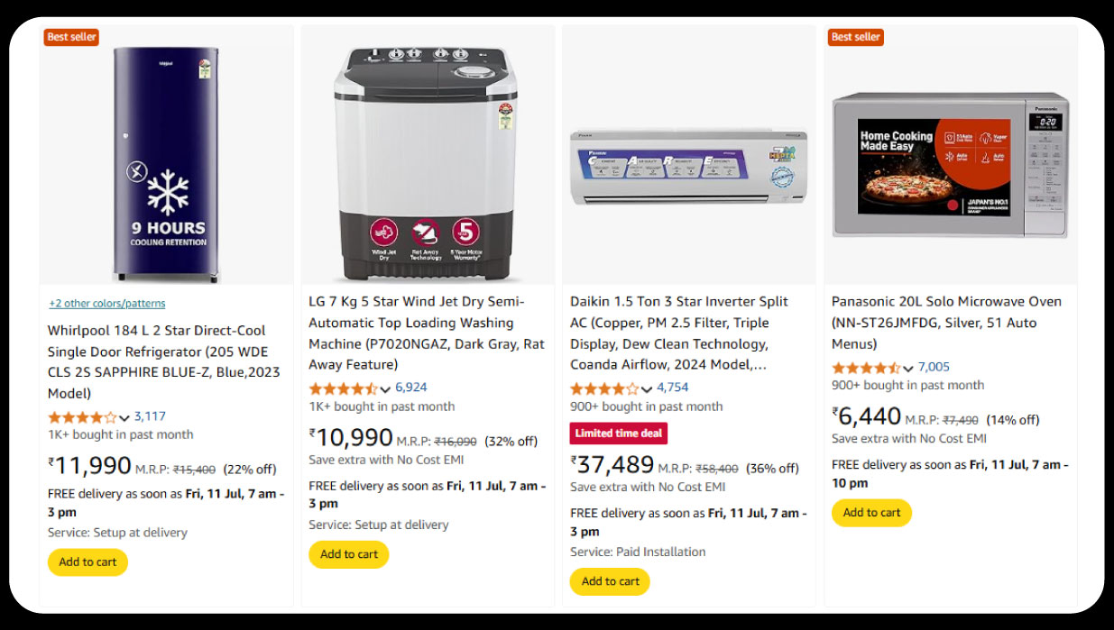Click the Limited time deal badge

(619, 434)
